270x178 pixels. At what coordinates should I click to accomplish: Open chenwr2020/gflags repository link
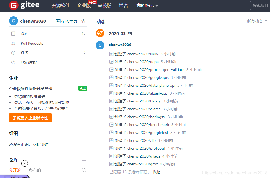click(144, 156)
